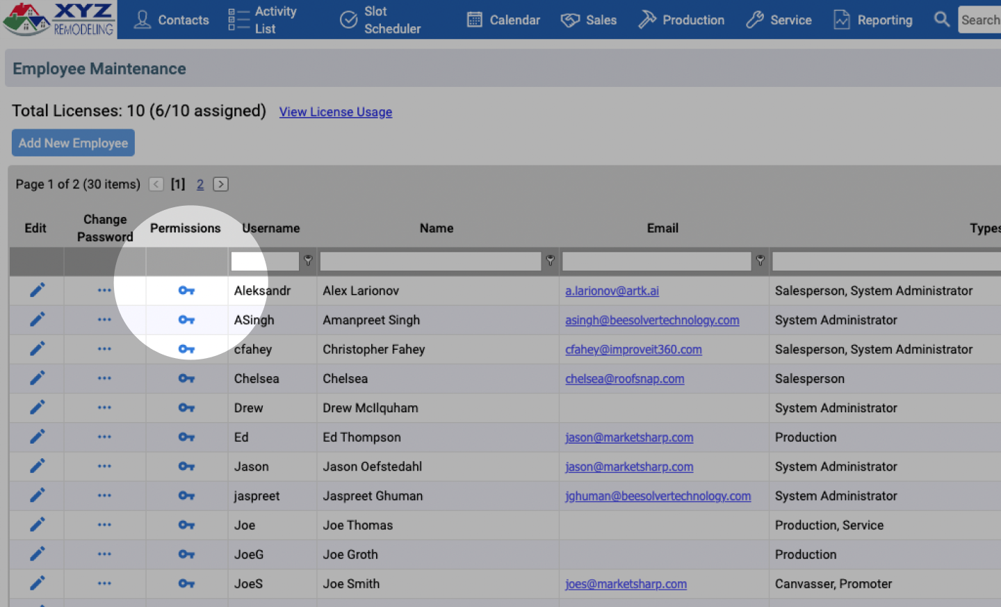Open the Slot Scheduler menu
The height and width of the screenshot is (607, 1001).
tap(380, 19)
